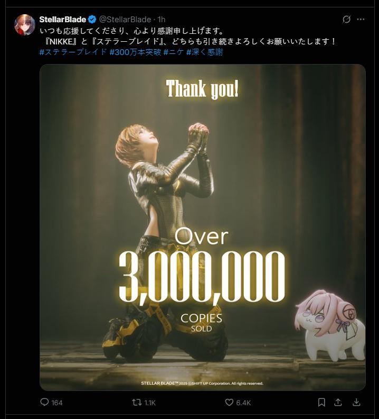Click the Grok explain icon on the post
Image resolution: width=379 pixels, height=419 pixels.
346,19
